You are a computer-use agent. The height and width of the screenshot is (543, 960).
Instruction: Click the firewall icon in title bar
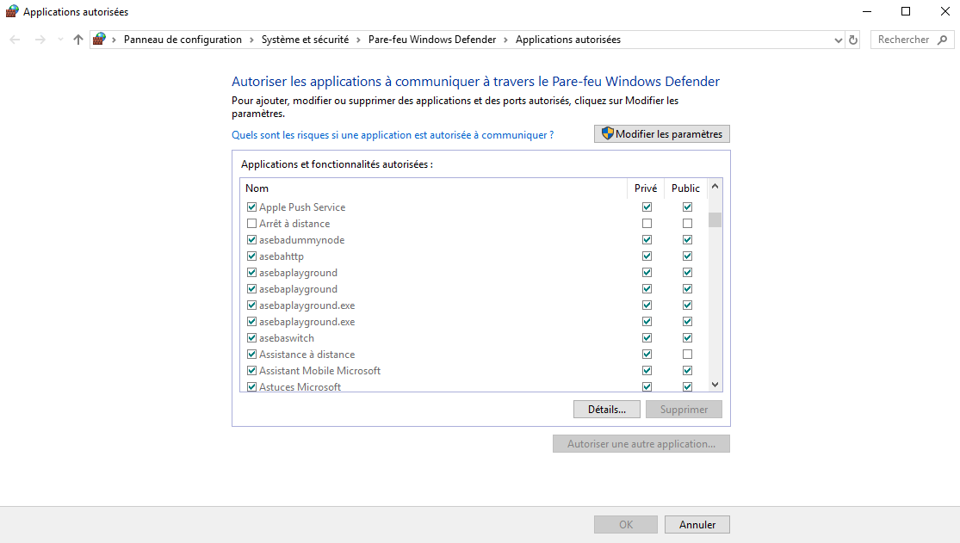(x=12, y=12)
